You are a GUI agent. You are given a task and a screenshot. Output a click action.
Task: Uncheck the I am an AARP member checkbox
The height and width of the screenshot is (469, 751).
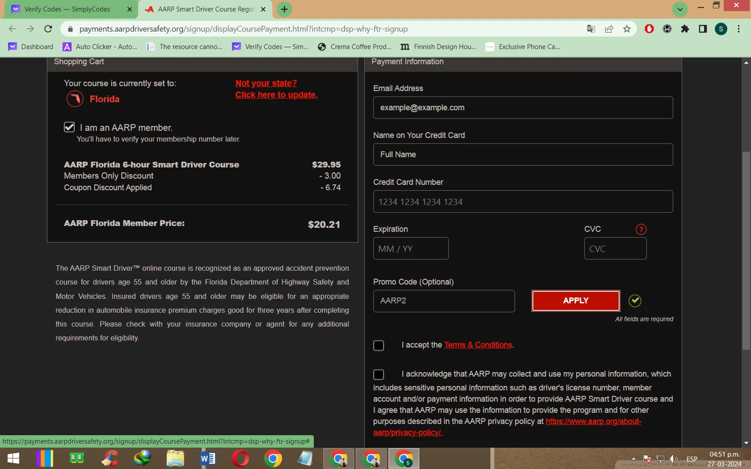click(69, 127)
